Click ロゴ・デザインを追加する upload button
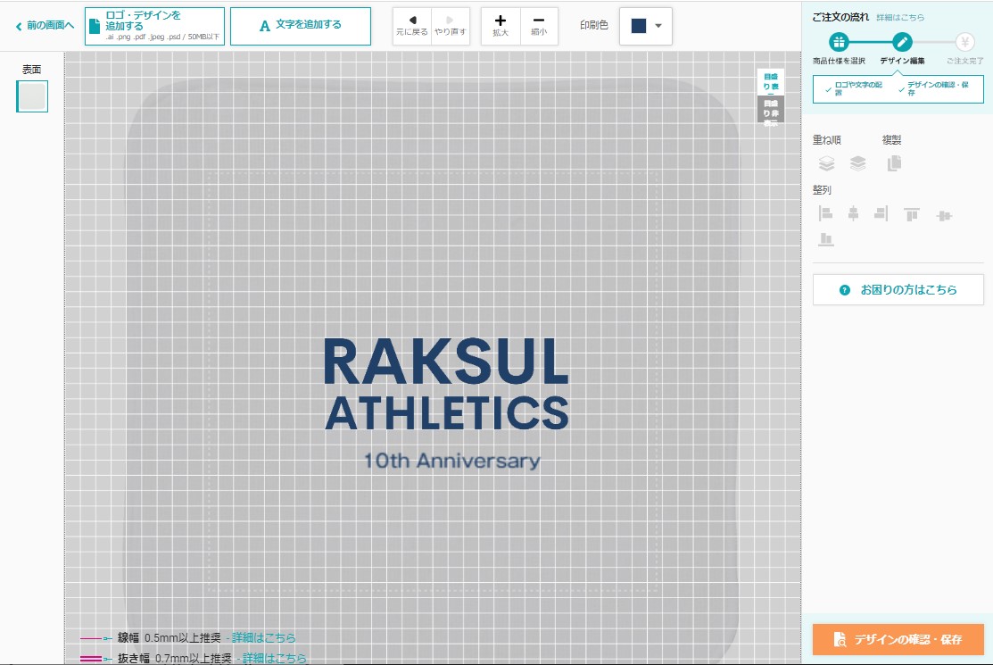Image resolution: width=993 pixels, height=665 pixels. 154,26
